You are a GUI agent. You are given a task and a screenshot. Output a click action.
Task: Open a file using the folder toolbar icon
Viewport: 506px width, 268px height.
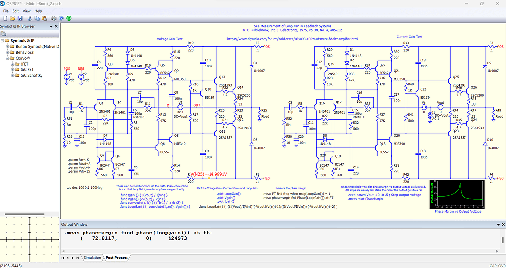tap(12, 18)
